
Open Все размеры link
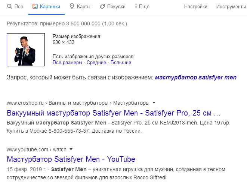[x=67, y=62]
